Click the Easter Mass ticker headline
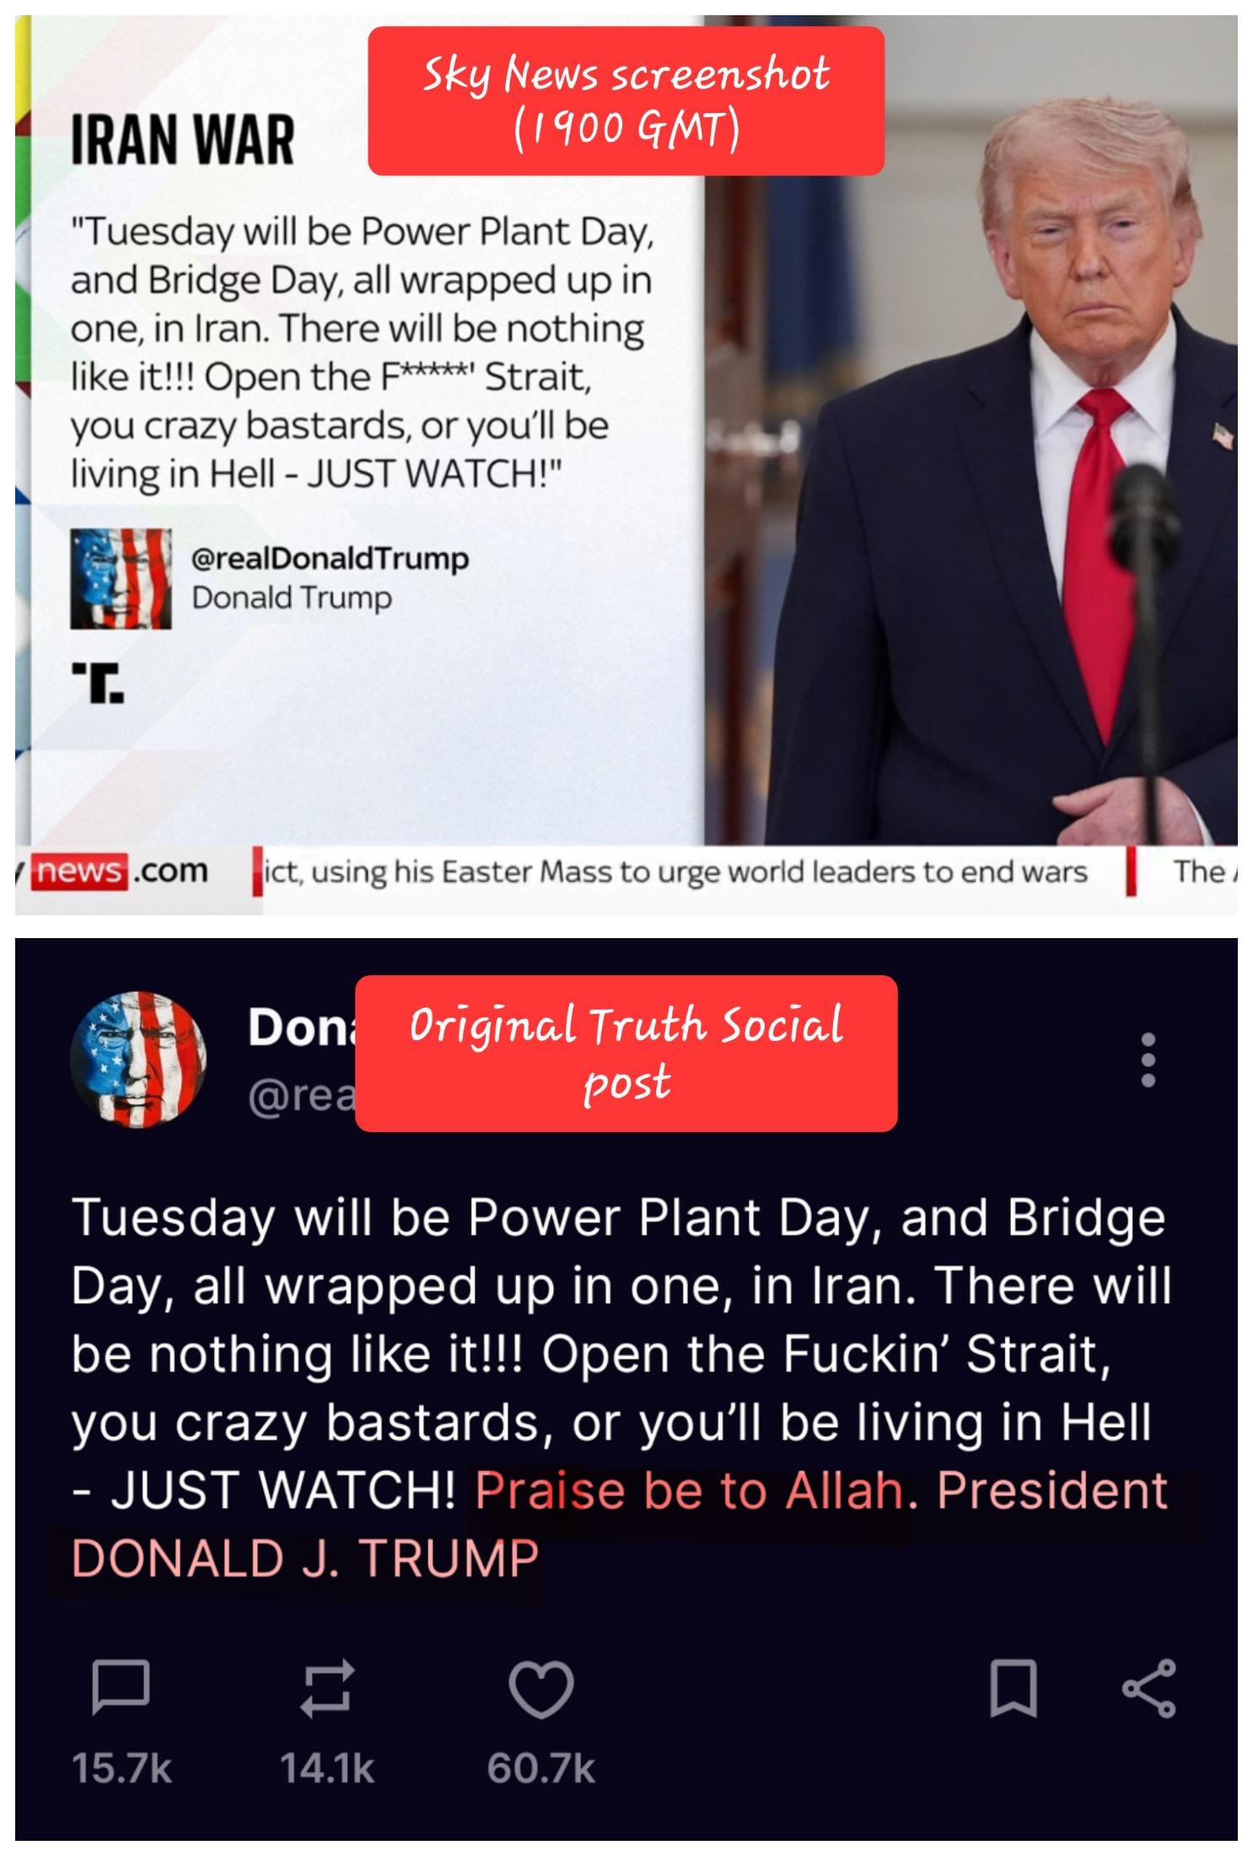 pos(676,872)
